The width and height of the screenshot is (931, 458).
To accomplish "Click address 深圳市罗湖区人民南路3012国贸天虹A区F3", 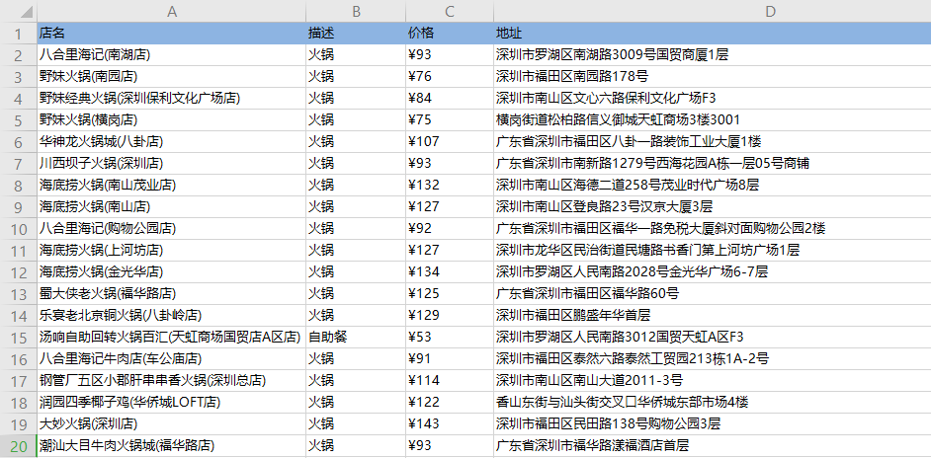I will [x=712, y=338].
